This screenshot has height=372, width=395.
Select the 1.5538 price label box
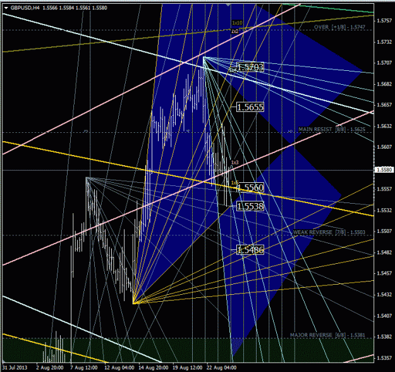pyautogui.click(x=250, y=206)
